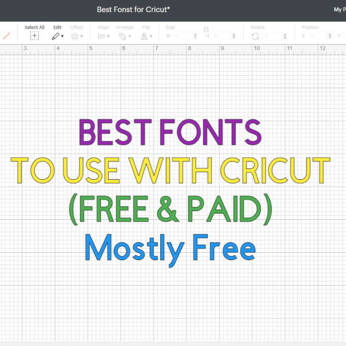
Task: Click the Rotate circular arrow icon
Action: [255, 36]
